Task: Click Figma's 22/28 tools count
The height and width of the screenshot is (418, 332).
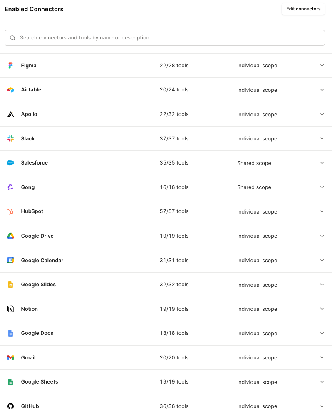Action: 174,66
